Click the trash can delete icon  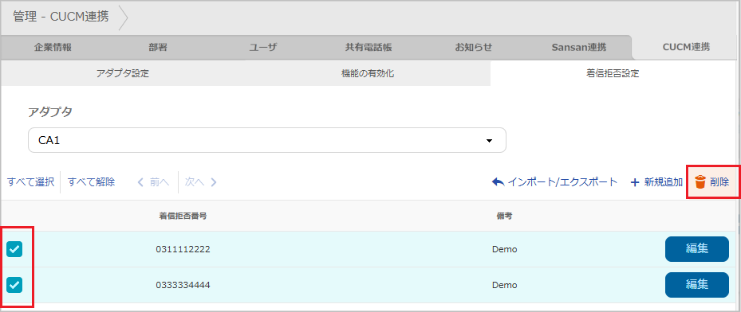[x=700, y=182]
